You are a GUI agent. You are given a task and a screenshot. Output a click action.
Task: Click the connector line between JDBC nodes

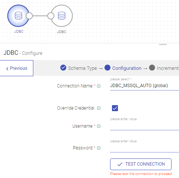point(40,16)
